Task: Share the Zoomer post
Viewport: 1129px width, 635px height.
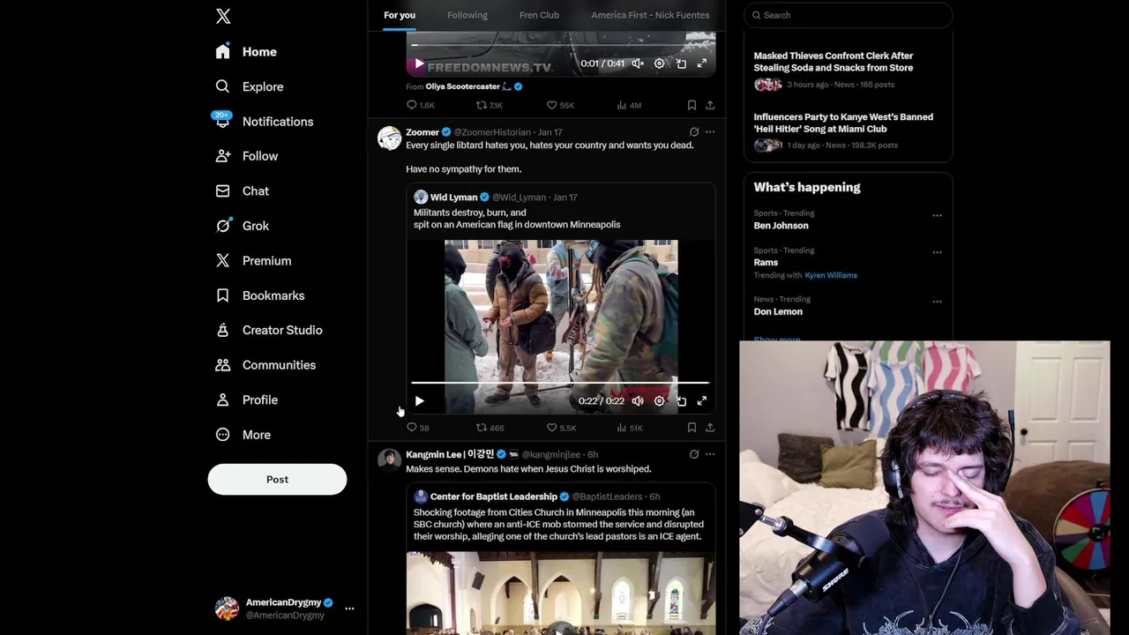Action: (710, 428)
